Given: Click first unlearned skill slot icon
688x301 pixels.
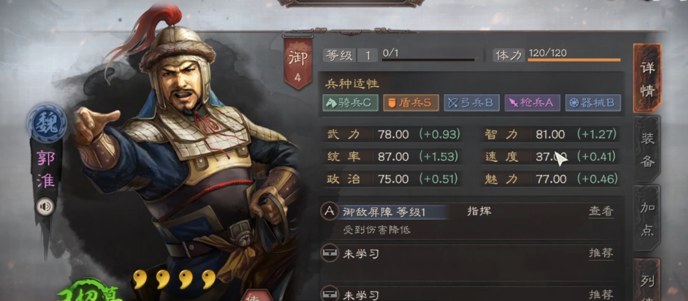Looking at the screenshot, I should pyautogui.click(x=329, y=253).
